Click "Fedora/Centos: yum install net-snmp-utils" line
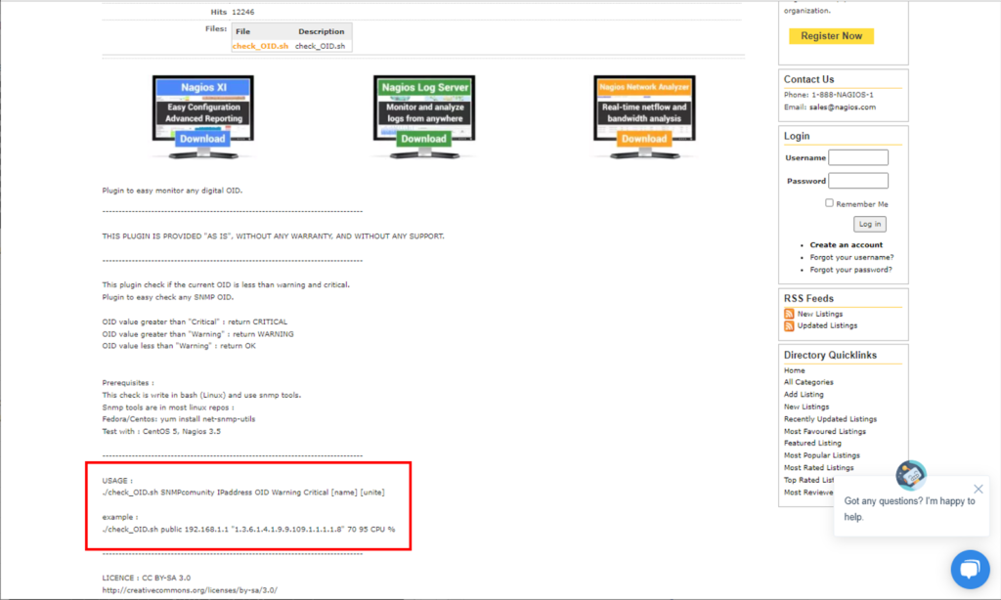1001x600 pixels. 179,419
